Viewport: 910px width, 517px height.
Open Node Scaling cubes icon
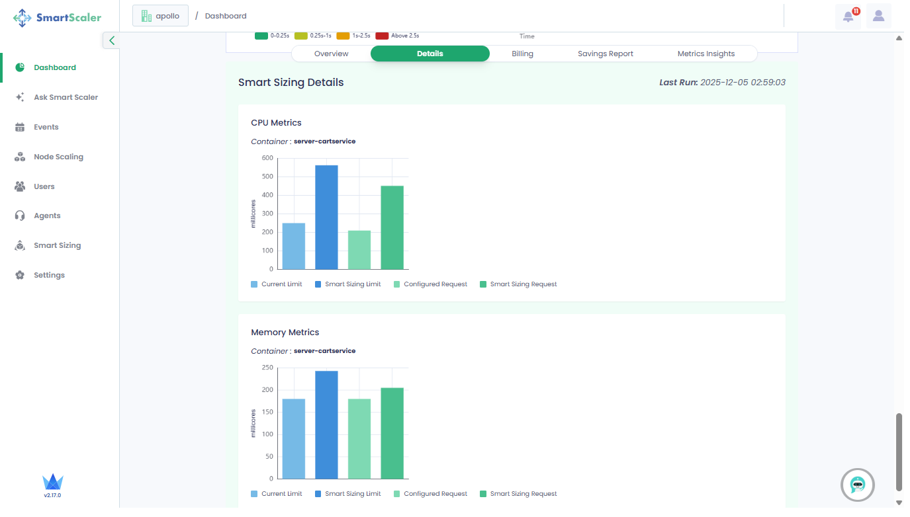point(20,157)
